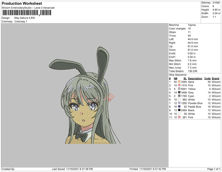Viewport: 222px width, 172px height.
Task: Click the 'Pastel Blue' description text
Action: point(195,107)
